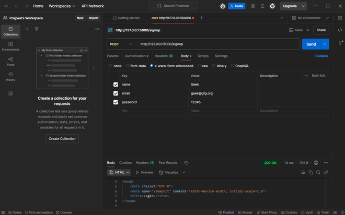The height and width of the screenshot is (215, 345).
Task: Click the request URL input field
Action: (x=217, y=44)
